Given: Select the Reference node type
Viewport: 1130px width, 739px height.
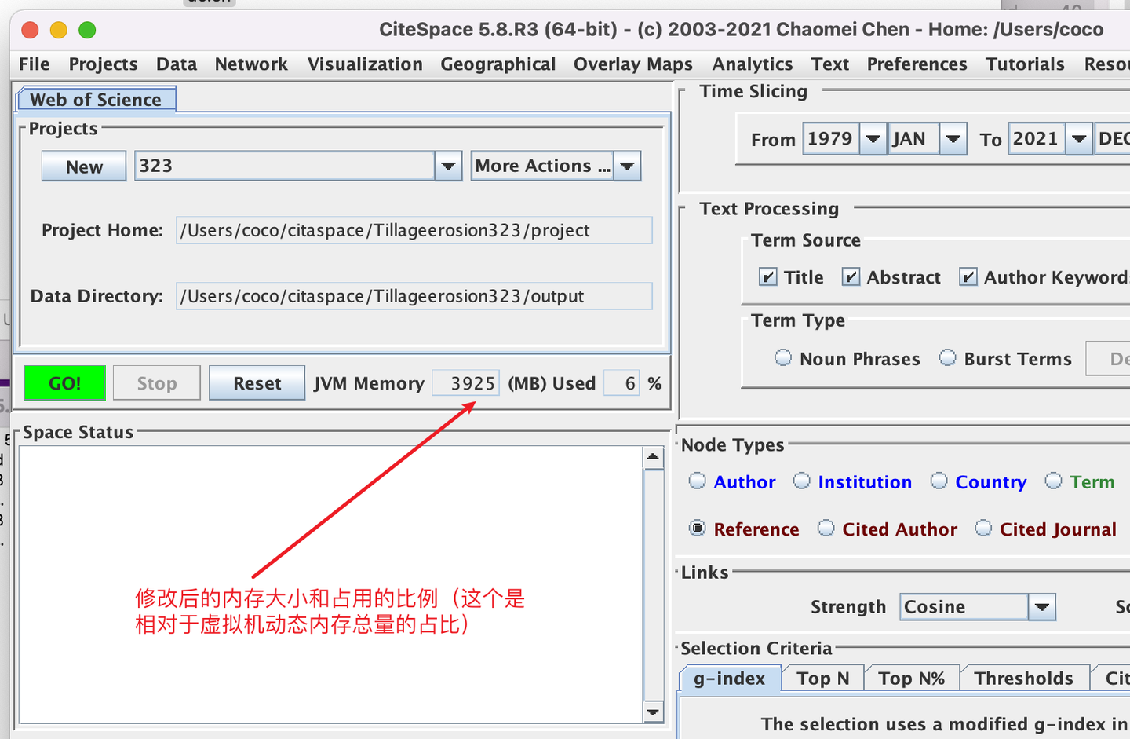Looking at the screenshot, I should [x=697, y=529].
